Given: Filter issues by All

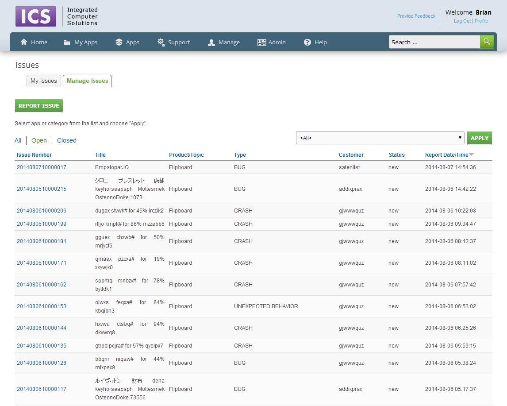Looking at the screenshot, I should pos(18,140).
